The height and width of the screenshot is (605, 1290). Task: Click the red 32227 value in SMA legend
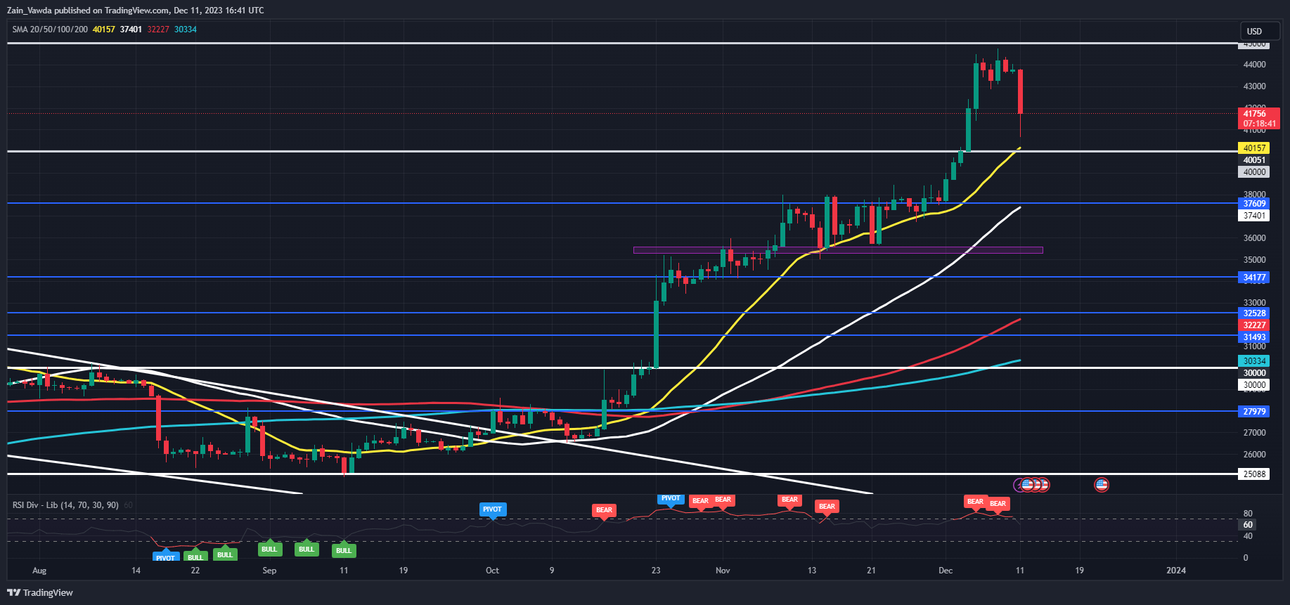pos(158,30)
